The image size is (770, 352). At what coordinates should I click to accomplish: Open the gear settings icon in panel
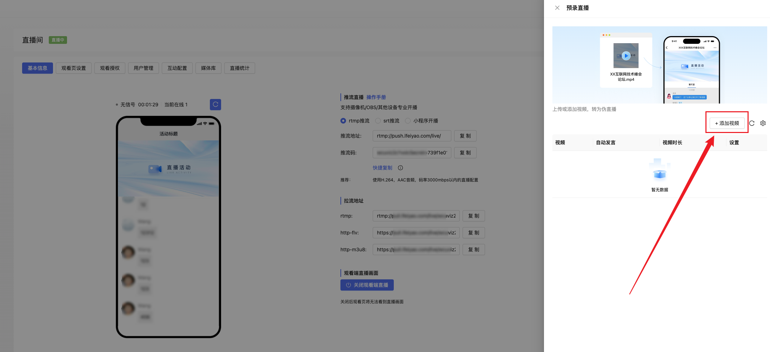click(x=763, y=123)
